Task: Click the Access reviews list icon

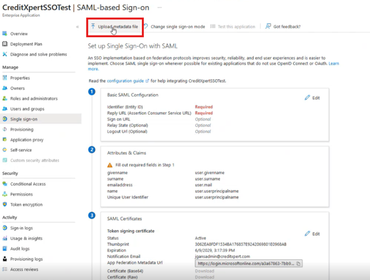Action: [5, 269]
